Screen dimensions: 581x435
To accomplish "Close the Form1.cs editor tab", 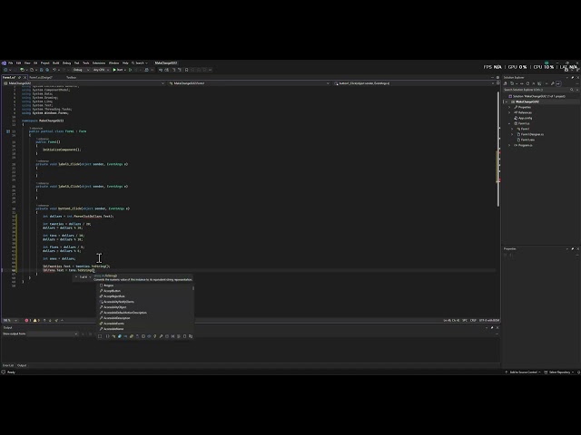I will (25, 77).
